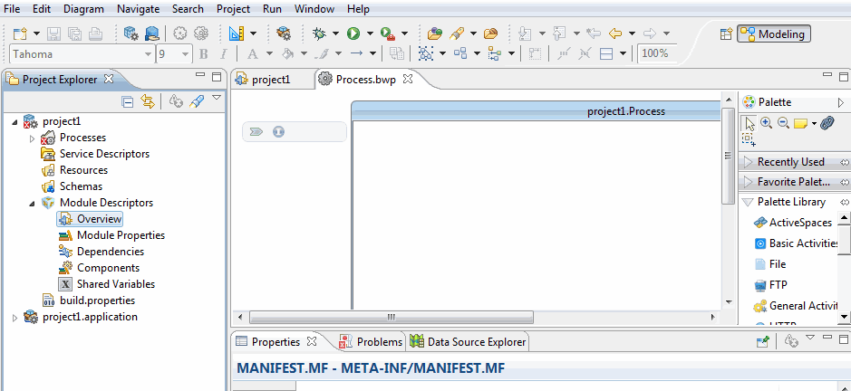Open the New wizard dropdown arrow
Viewport: 851px width, 391px height.
tap(36, 33)
